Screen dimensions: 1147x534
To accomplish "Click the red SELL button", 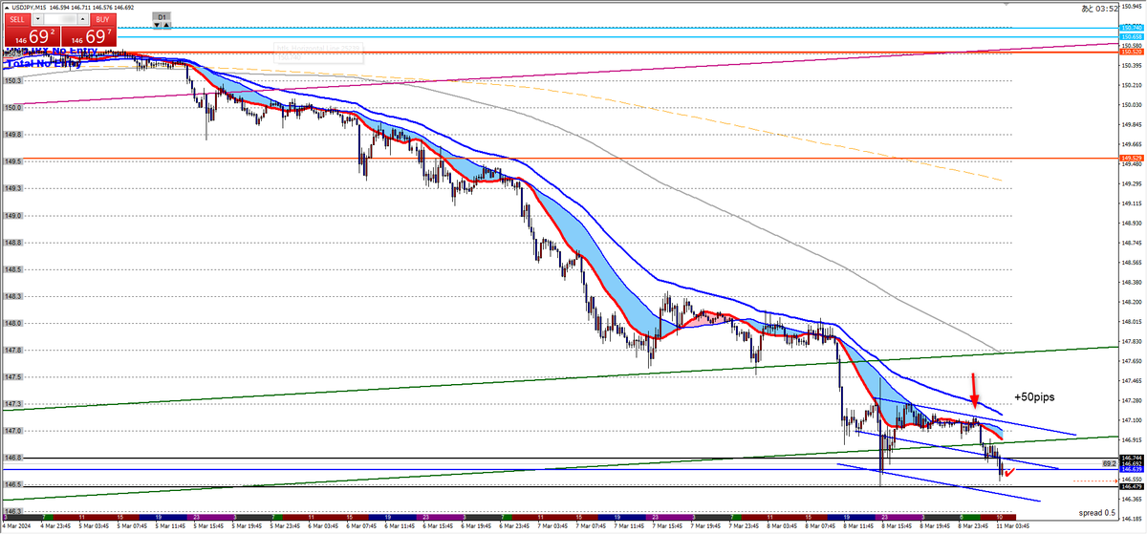I will (x=17, y=19).
